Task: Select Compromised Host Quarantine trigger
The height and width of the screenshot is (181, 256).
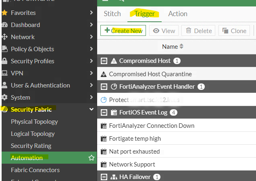Action: [x=177, y=74]
